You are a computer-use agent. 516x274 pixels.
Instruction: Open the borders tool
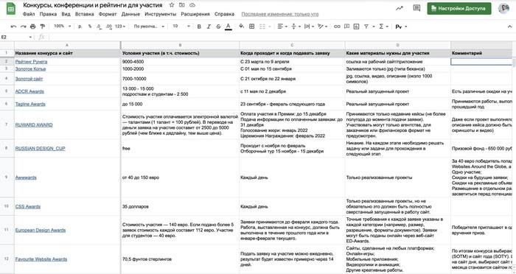pos(252,27)
